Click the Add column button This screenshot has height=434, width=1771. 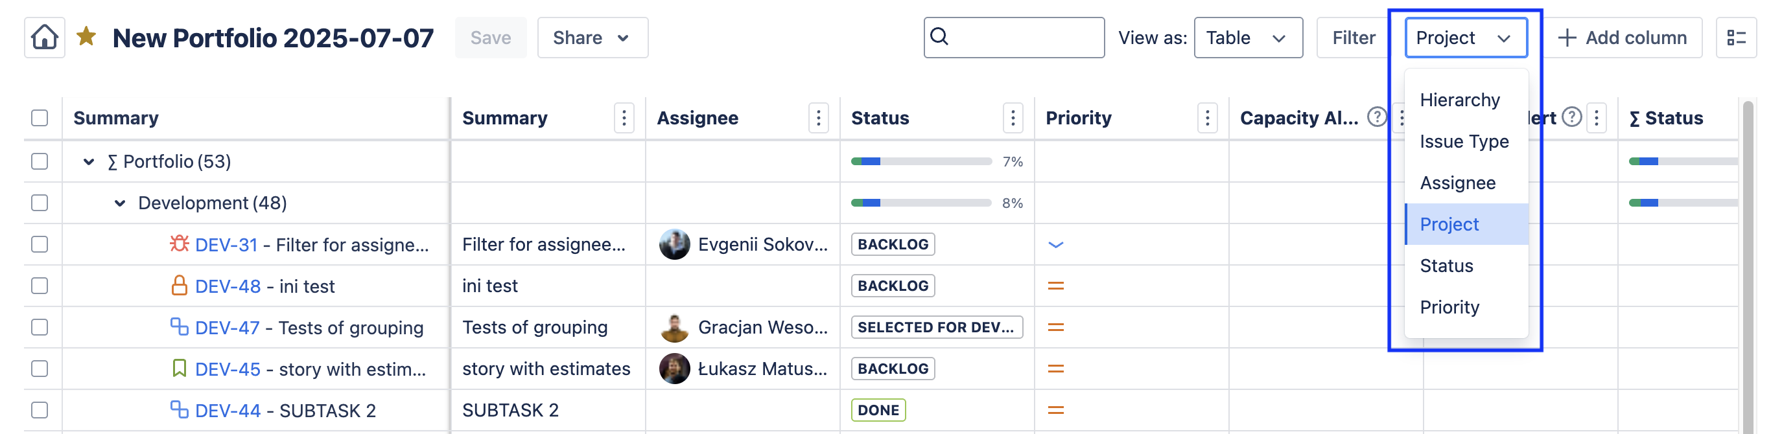coord(1623,38)
